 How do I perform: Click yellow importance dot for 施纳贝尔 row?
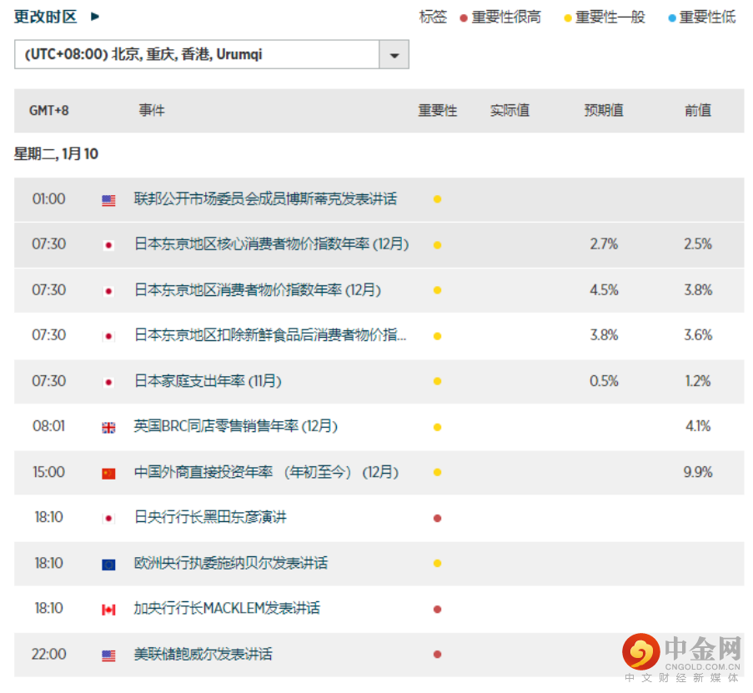pos(437,564)
